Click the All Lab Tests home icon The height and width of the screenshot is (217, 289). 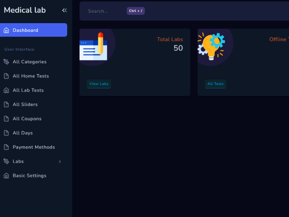point(6,90)
